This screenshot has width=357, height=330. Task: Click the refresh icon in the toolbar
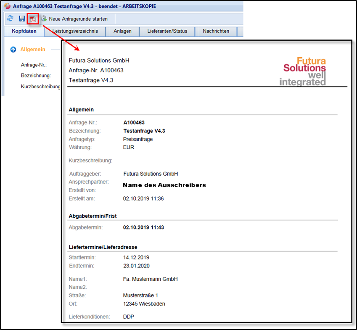point(11,19)
